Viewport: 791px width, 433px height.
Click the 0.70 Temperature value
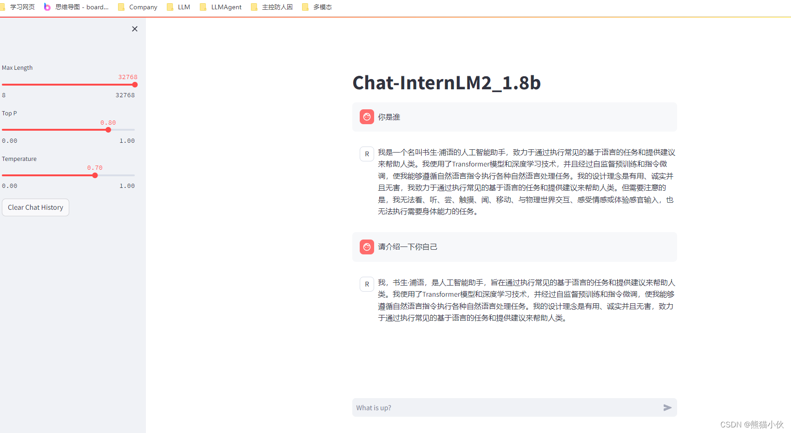95,168
